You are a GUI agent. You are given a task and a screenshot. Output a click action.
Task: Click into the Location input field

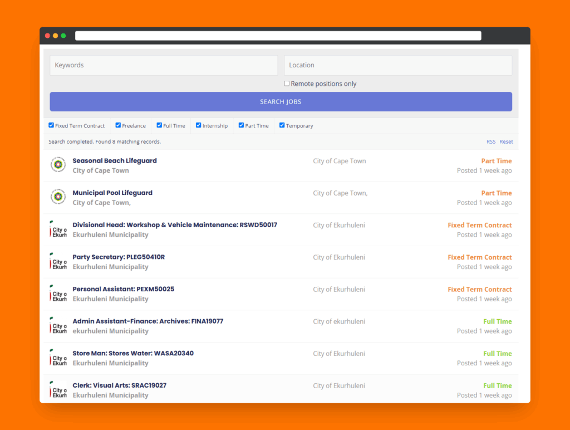pyautogui.click(x=398, y=65)
